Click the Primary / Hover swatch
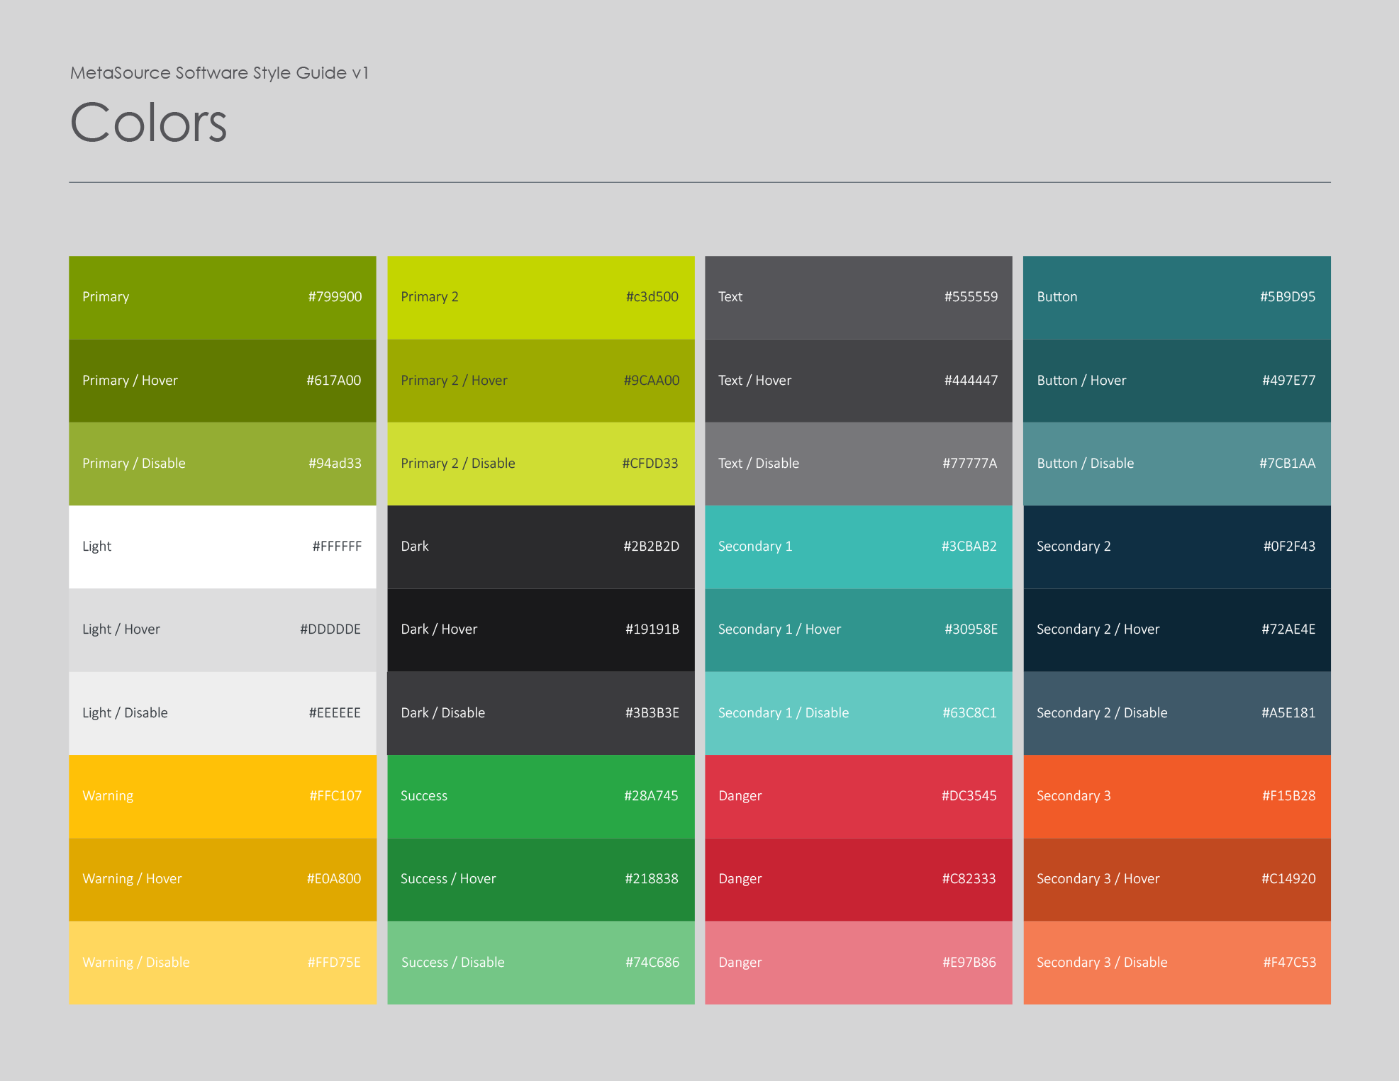 click(222, 381)
